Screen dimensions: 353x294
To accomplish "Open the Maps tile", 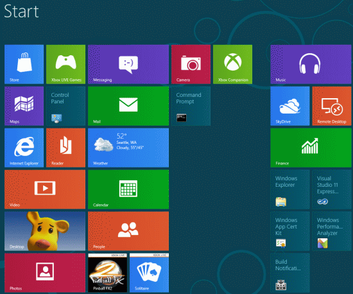I will tap(24, 106).
